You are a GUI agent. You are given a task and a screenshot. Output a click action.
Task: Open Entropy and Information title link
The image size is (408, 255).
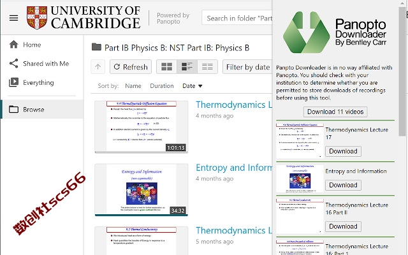point(234,168)
